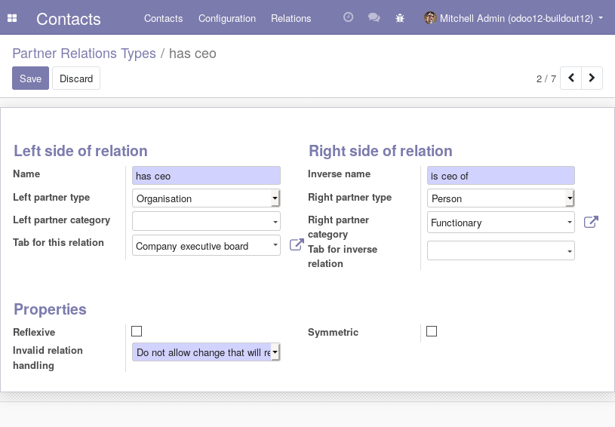The height and width of the screenshot is (427, 615).
Task: Go to next record arrow
Action: pyautogui.click(x=592, y=78)
